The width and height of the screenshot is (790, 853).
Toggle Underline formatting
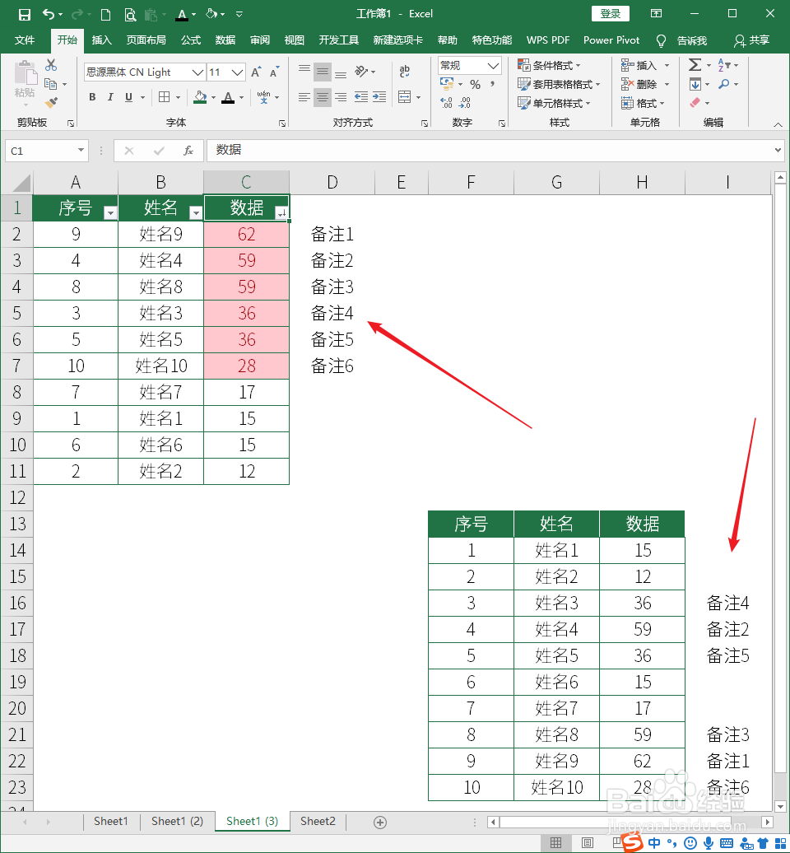click(129, 97)
